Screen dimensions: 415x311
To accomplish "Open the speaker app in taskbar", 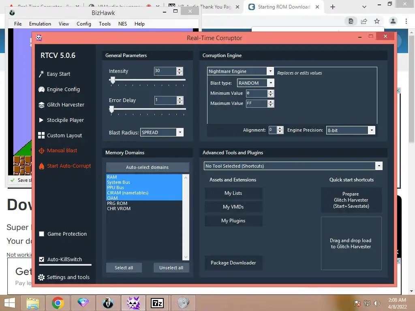I will click(x=183, y=303).
